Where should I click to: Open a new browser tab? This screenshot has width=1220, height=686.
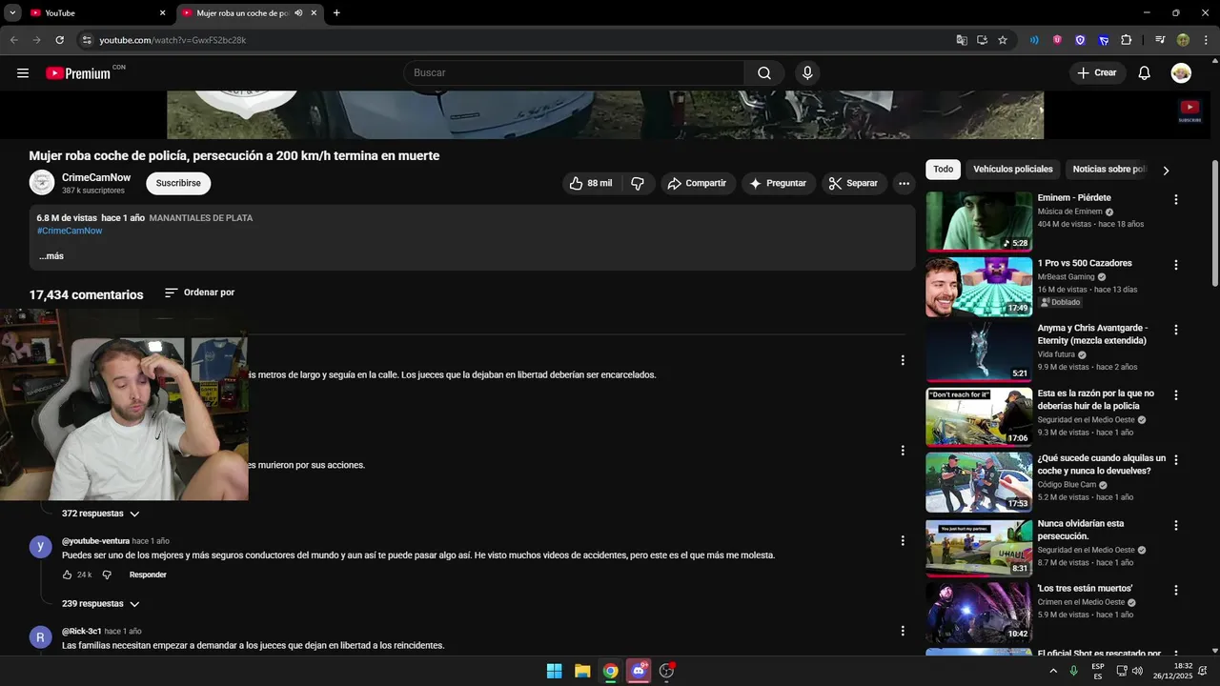(336, 13)
